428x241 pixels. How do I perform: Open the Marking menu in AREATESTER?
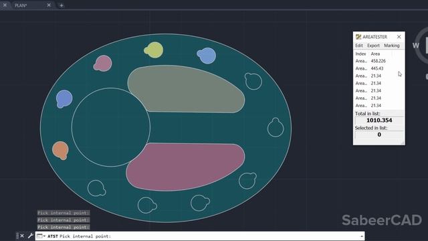[x=391, y=46]
